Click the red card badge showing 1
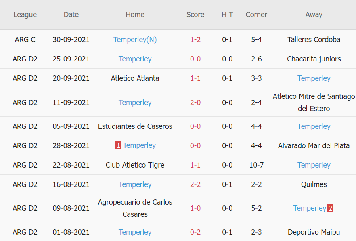 click(118, 146)
